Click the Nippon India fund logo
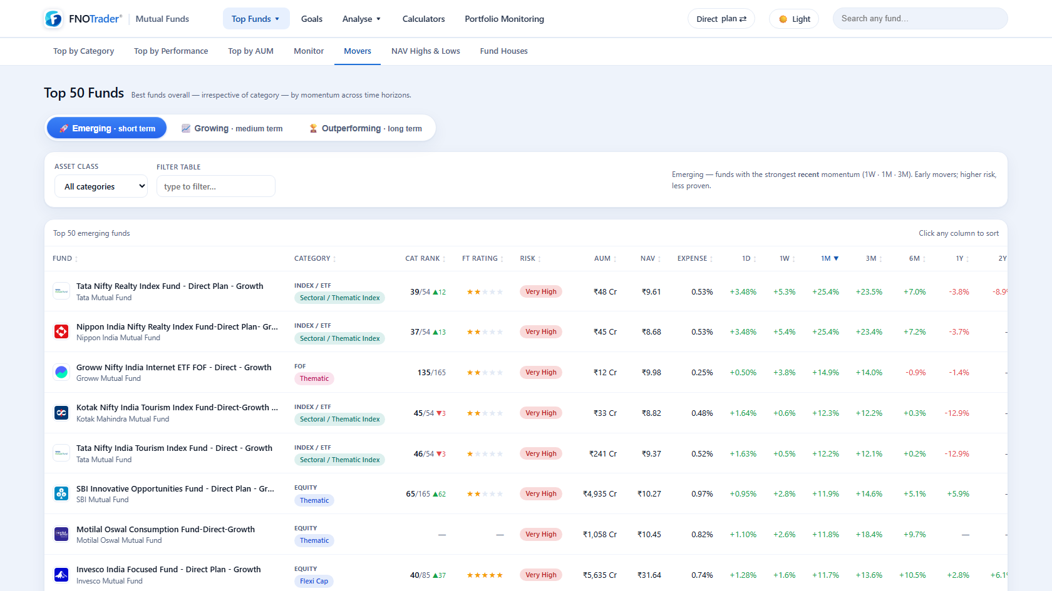 pyautogui.click(x=61, y=331)
